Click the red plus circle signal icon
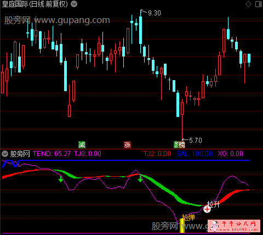 tap(207, 209)
